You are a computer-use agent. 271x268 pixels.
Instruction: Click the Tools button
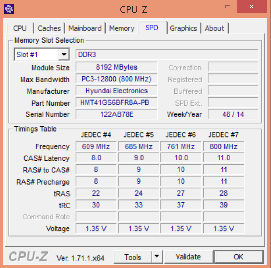(x=133, y=257)
